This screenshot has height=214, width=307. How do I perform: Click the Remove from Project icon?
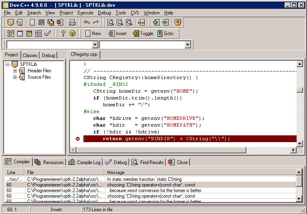click(165, 22)
